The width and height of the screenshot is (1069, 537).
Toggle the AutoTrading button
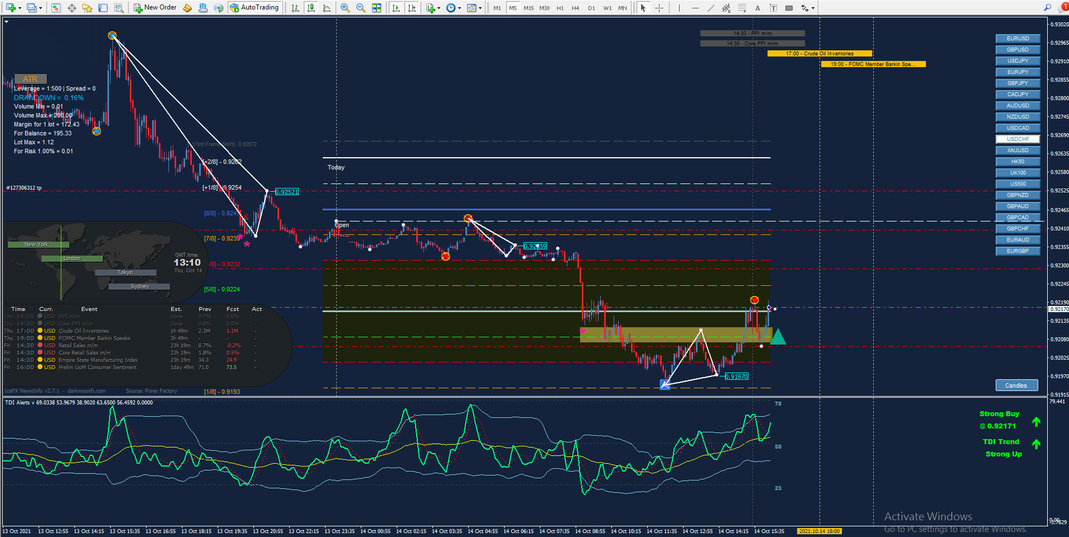point(254,8)
